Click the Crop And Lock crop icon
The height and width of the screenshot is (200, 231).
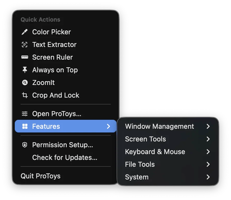(x=25, y=95)
